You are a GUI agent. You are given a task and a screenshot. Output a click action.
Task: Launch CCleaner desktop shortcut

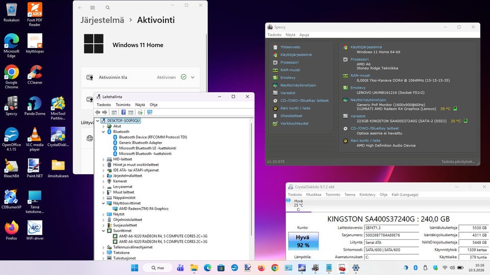35,75
